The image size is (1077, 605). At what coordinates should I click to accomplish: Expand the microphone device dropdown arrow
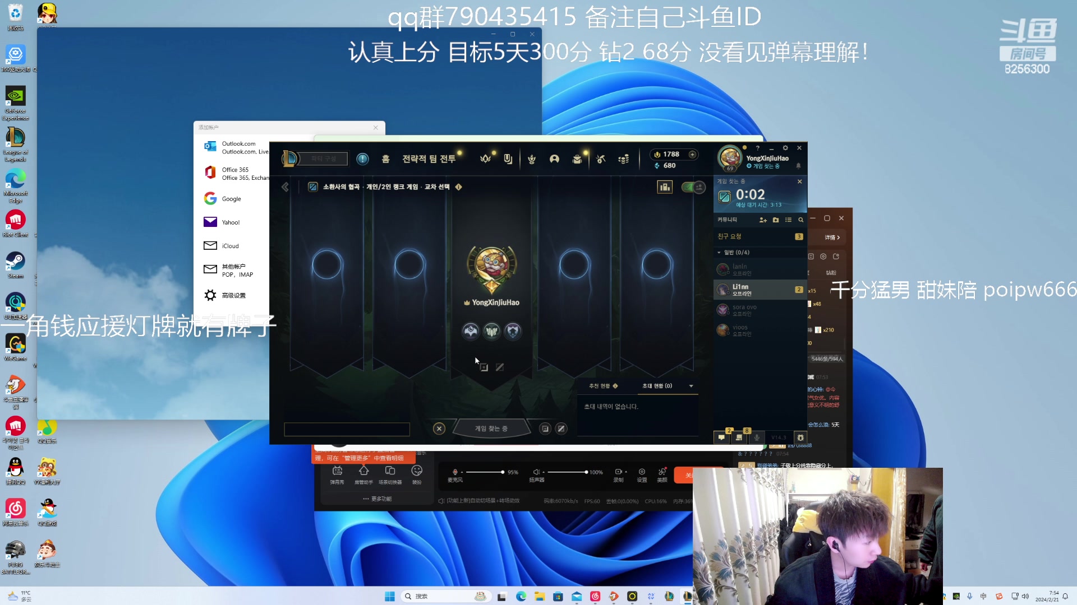click(x=461, y=472)
